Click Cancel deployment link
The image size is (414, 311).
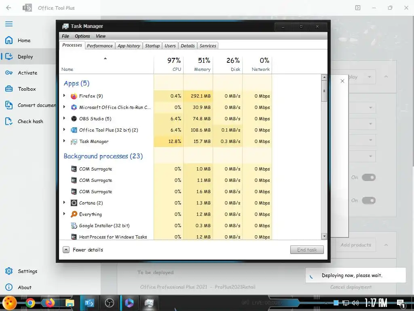coord(351,287)
